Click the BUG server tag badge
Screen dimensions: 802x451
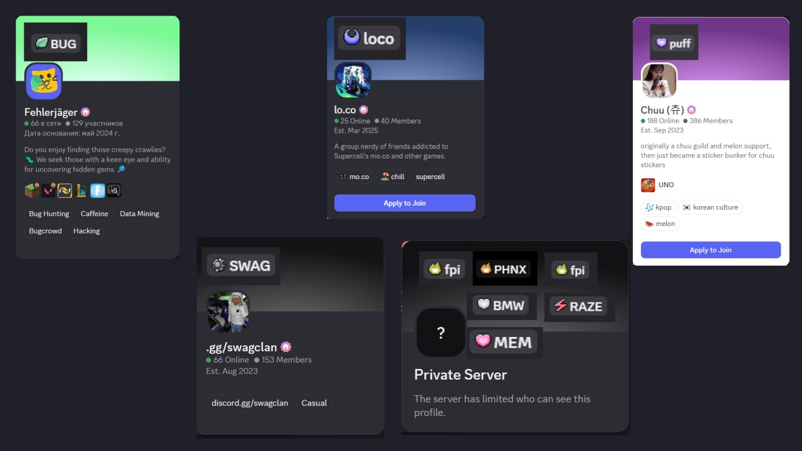point(56,43)
